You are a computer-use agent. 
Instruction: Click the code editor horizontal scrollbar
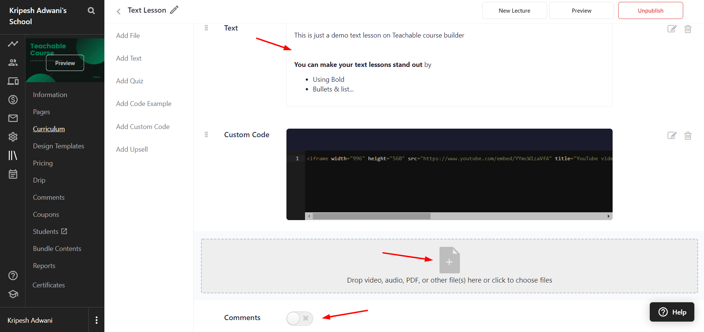[372, 216]
